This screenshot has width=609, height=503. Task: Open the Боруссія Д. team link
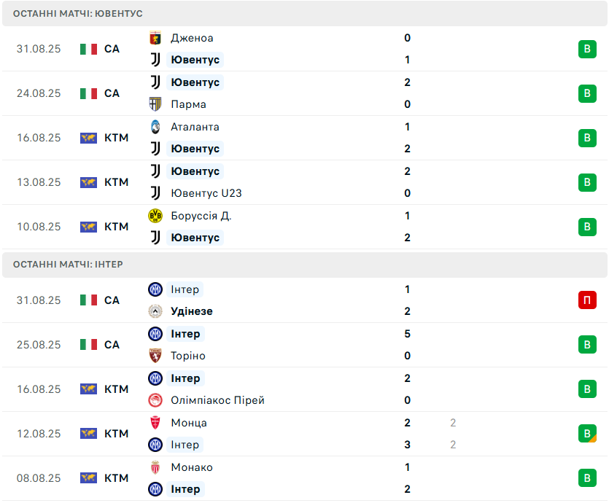point(201,216)
